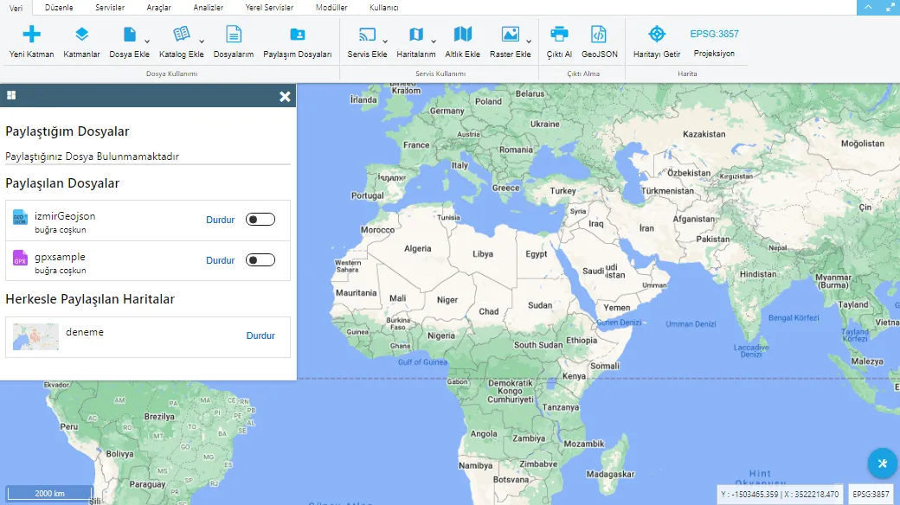Open the Paylaşım Dosyaları folder icon
This screenshot has width=900, height=505.
pyautogui.click(x=298, y=35)
